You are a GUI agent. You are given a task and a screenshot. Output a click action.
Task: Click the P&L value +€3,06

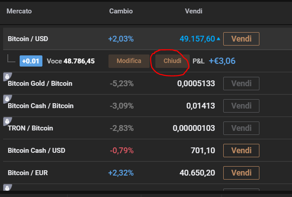point(222,61)
